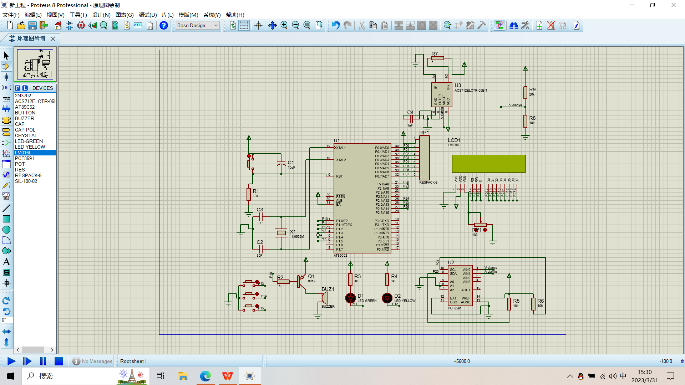Flip part with X-Mirror icon
Image resolution: width=685 pixels, height=385 pixels.
[6, 332]
